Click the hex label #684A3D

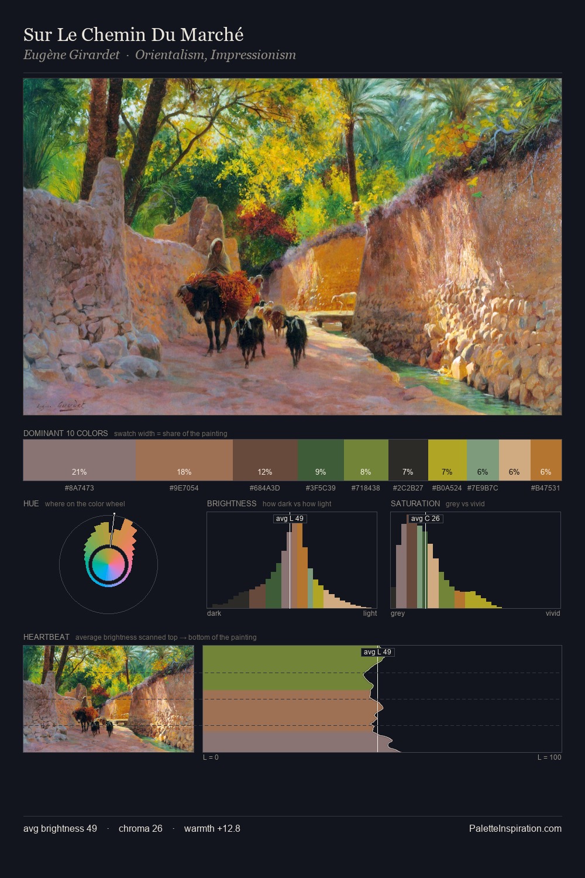click(265, 488)
